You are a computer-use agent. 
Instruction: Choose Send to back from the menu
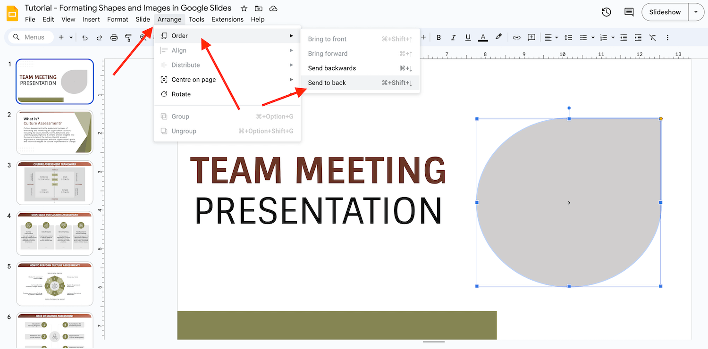(x=327, y=83)
